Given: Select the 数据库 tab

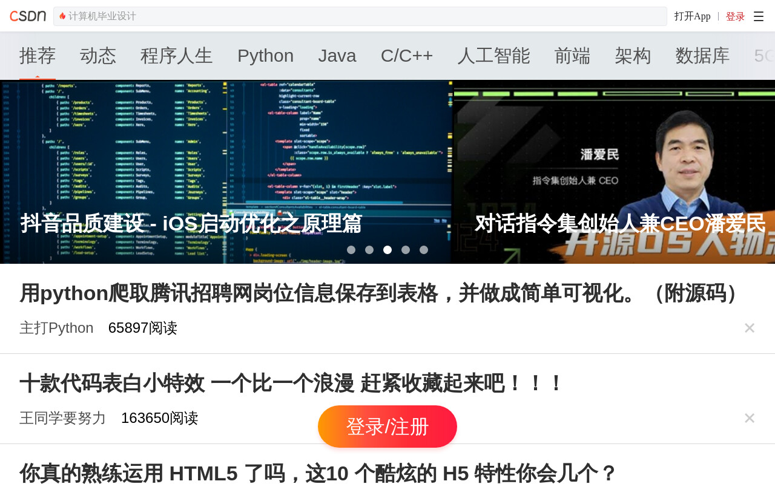Looking at the screenshot, I should tap(703, 56).
